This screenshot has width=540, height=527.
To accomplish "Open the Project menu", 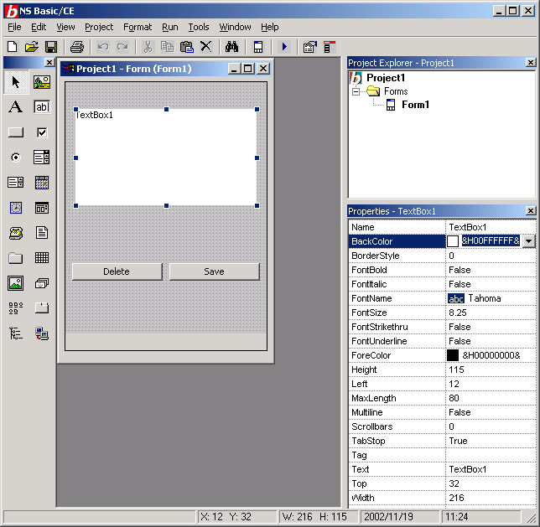I will pyautogui.click(x=99, y=27).
